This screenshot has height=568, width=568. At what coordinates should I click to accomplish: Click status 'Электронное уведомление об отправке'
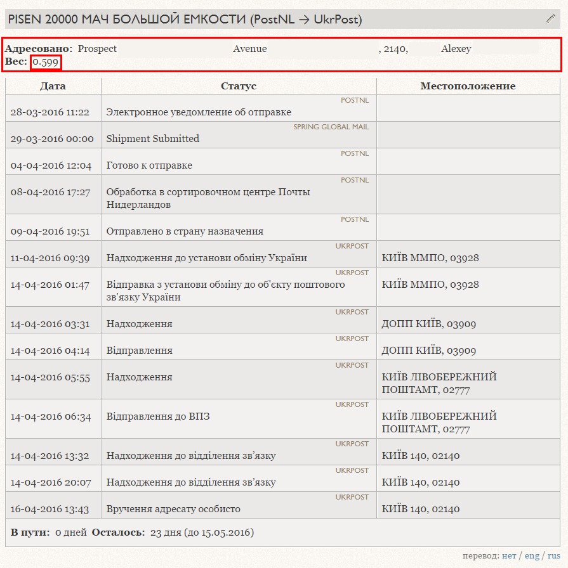point(199,112)
